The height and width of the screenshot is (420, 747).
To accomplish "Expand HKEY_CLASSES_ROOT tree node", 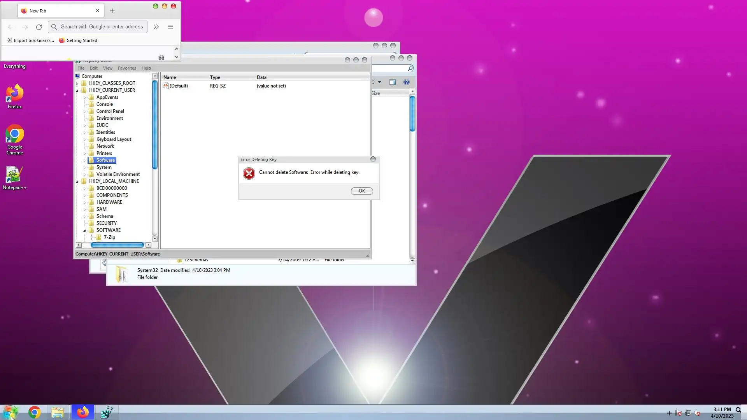I will (x=77, y=83).
